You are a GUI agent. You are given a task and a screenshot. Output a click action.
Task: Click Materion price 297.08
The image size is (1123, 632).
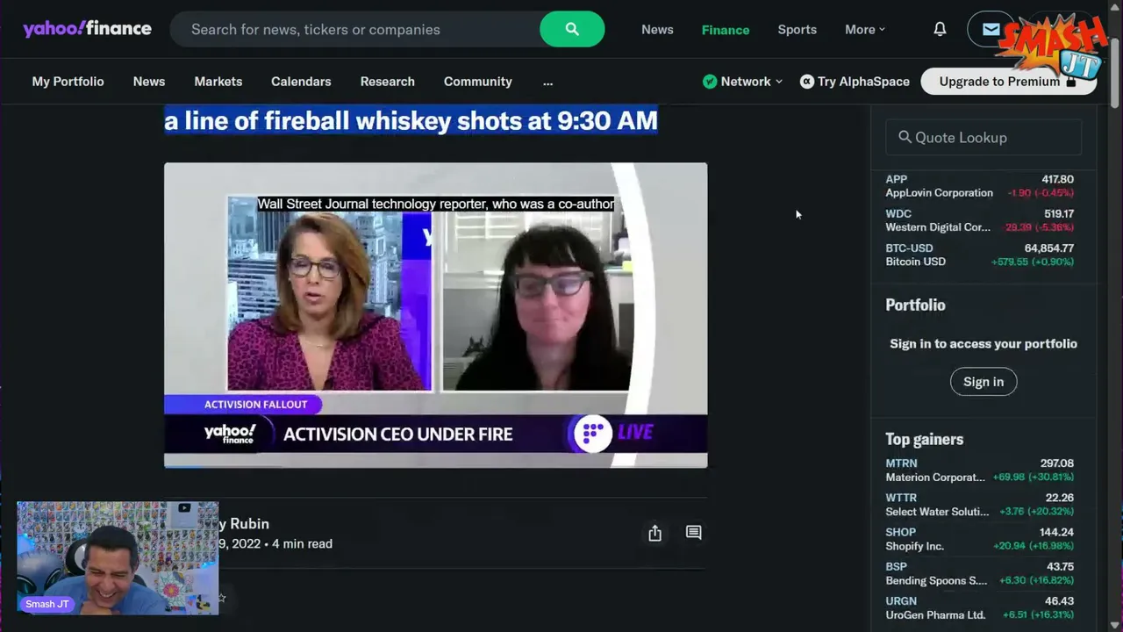tap(1057, 463)
